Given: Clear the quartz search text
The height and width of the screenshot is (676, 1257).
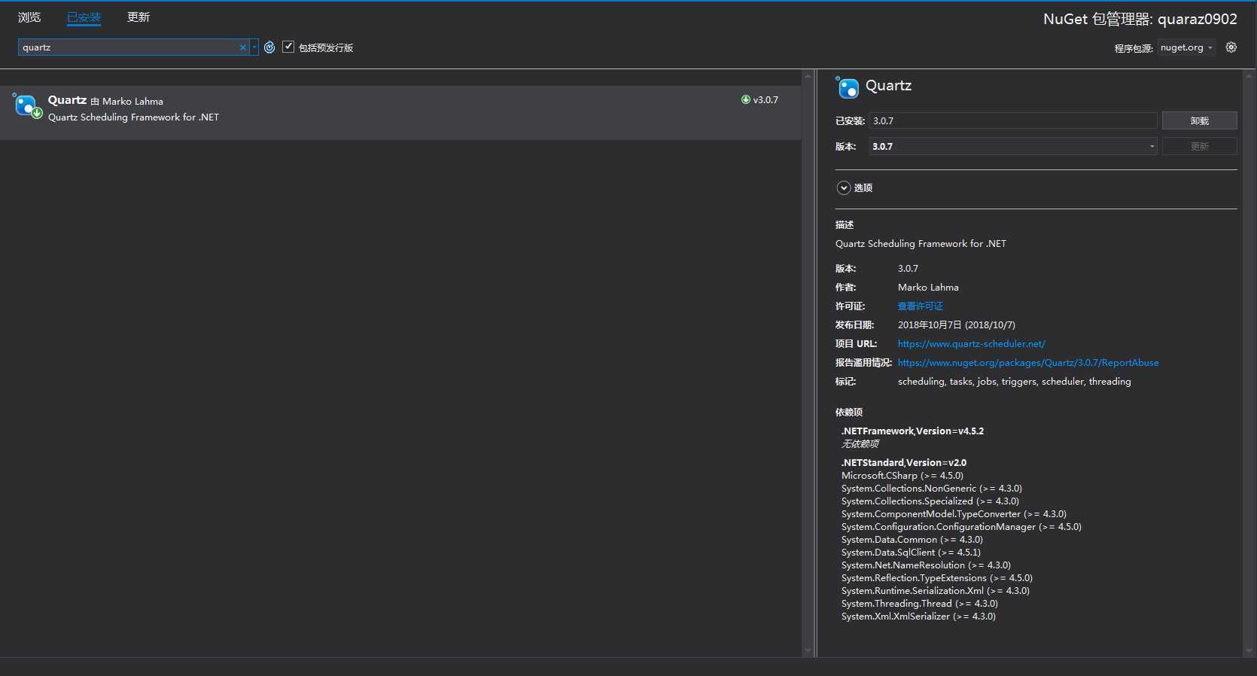Looking at the screenshot, I should point(243,47).
